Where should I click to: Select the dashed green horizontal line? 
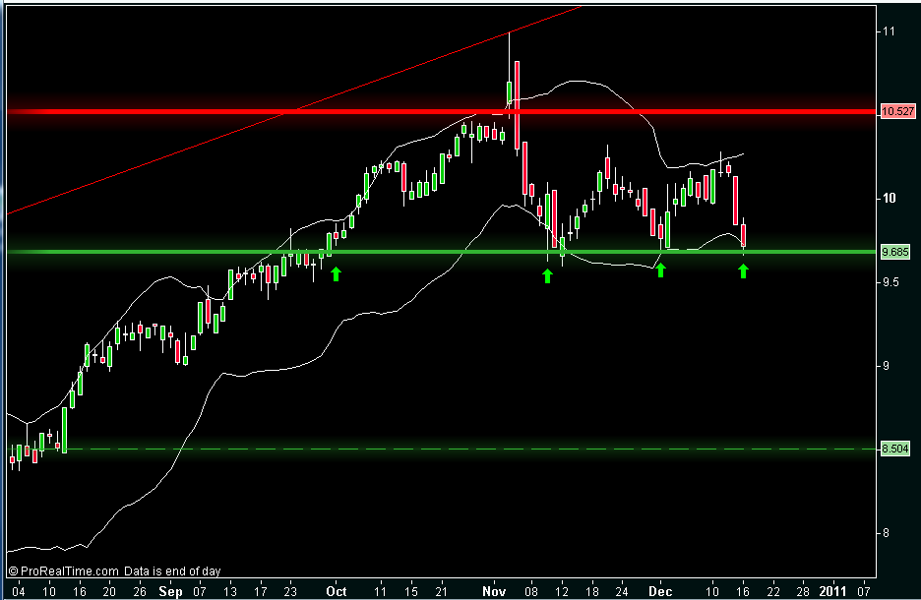tap(441, 450)
